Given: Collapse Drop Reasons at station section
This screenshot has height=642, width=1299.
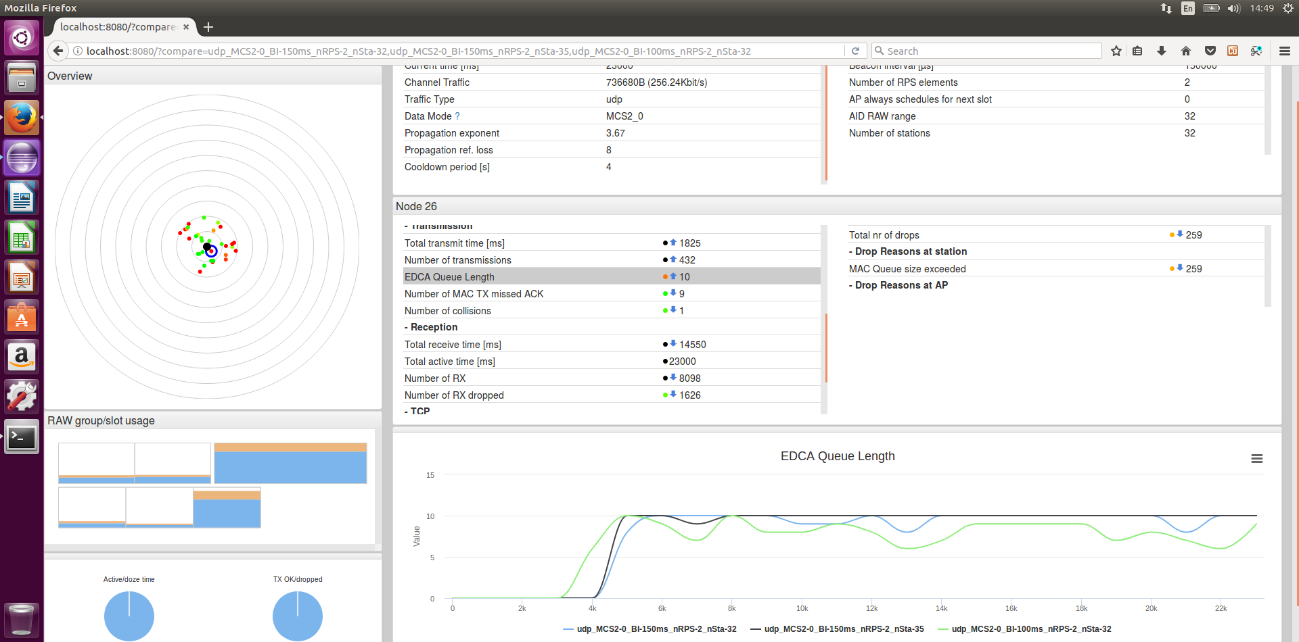Looking at the screenshot, I should coord(908,251).
